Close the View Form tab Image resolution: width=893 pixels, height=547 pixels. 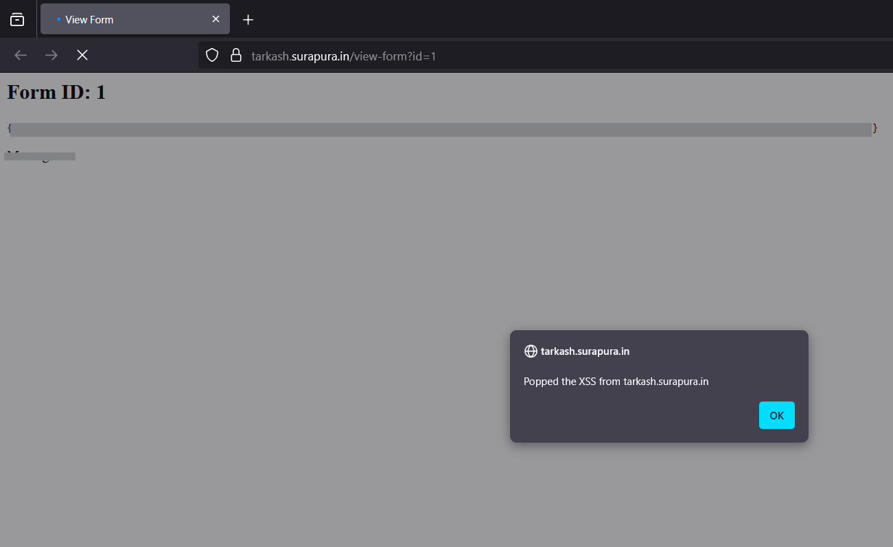click(x=216, y=19)
